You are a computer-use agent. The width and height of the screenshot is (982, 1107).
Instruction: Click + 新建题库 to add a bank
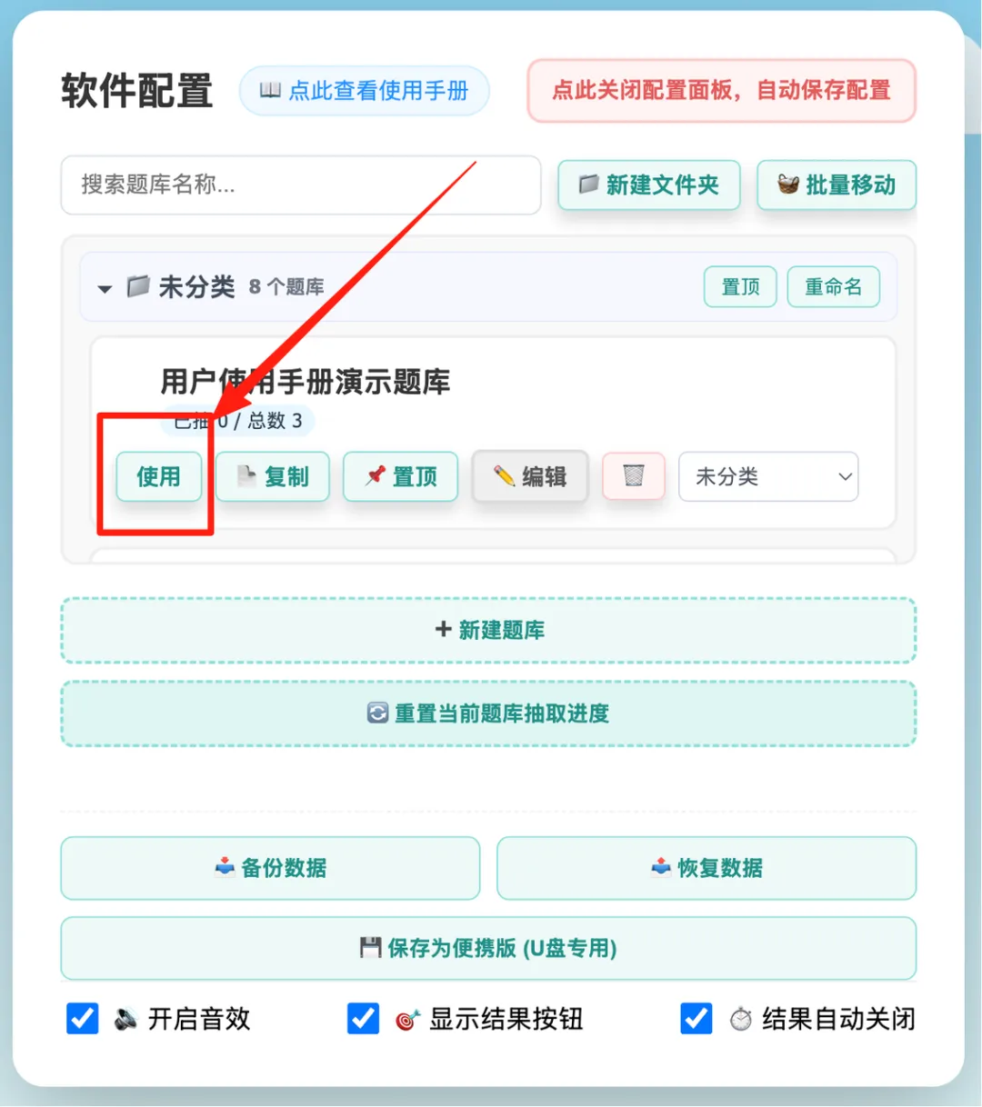[488, 630]
